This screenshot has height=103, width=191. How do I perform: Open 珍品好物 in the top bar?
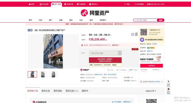coord(69,4)
